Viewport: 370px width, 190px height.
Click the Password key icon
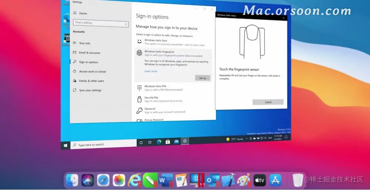tap(139, 110)
